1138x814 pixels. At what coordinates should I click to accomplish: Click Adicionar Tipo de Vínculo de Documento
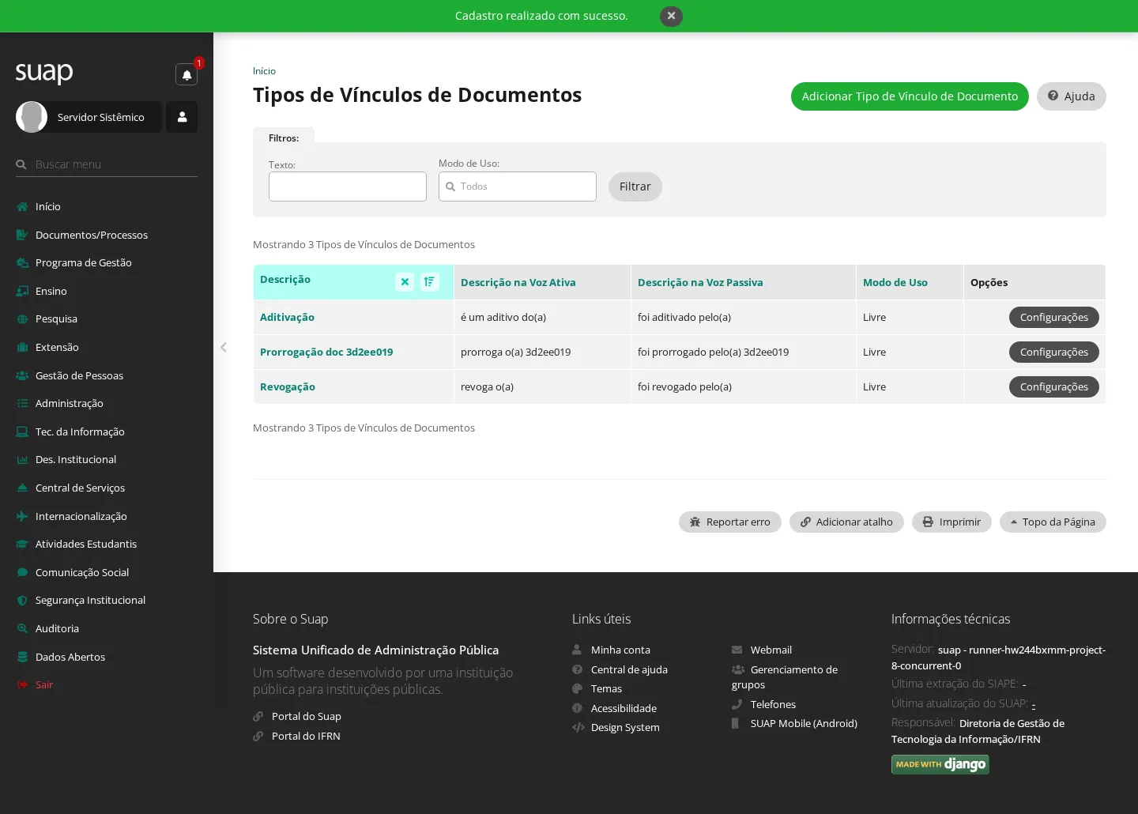pos(910,96)
